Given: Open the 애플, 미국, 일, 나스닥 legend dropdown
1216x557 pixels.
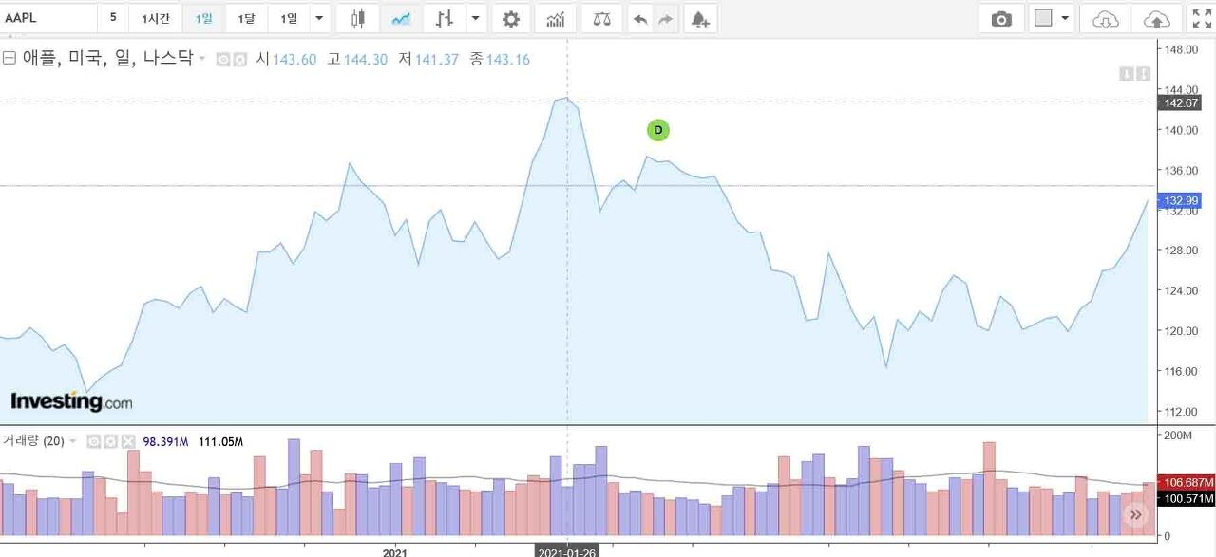Looking at the screenshot, I should coord(201,59).
